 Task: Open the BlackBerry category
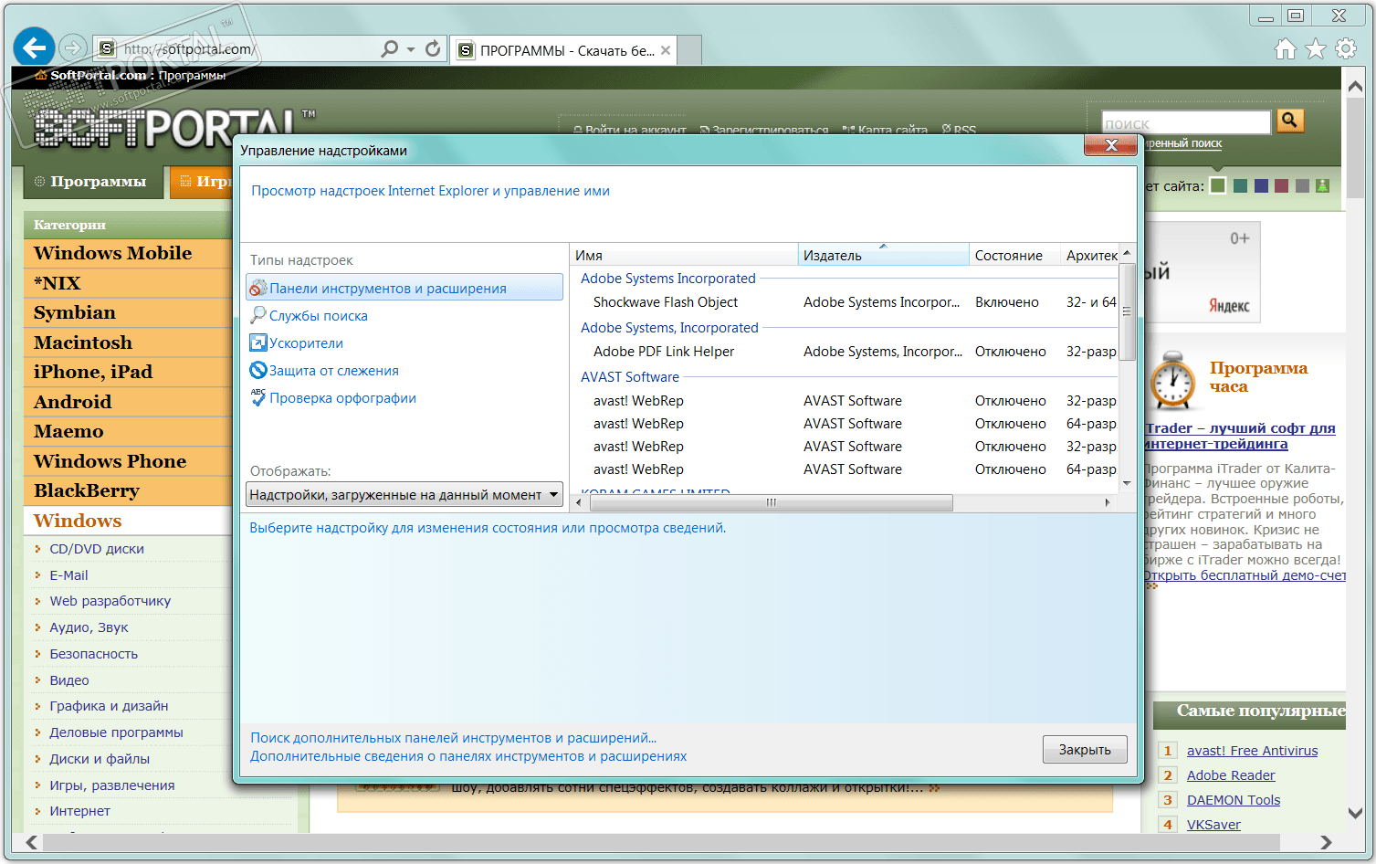87,490
